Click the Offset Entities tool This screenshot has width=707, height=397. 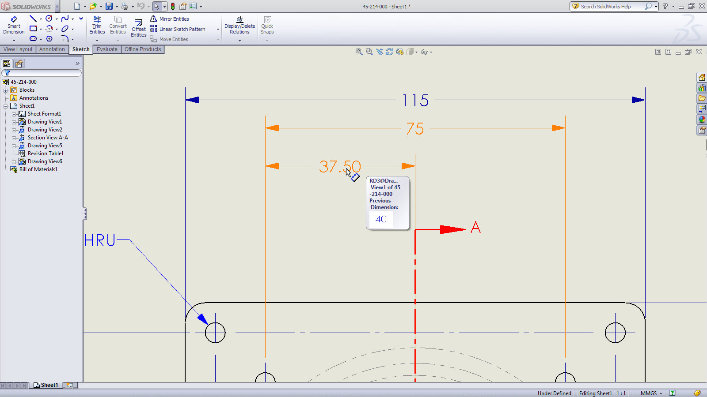click(138, 28)
